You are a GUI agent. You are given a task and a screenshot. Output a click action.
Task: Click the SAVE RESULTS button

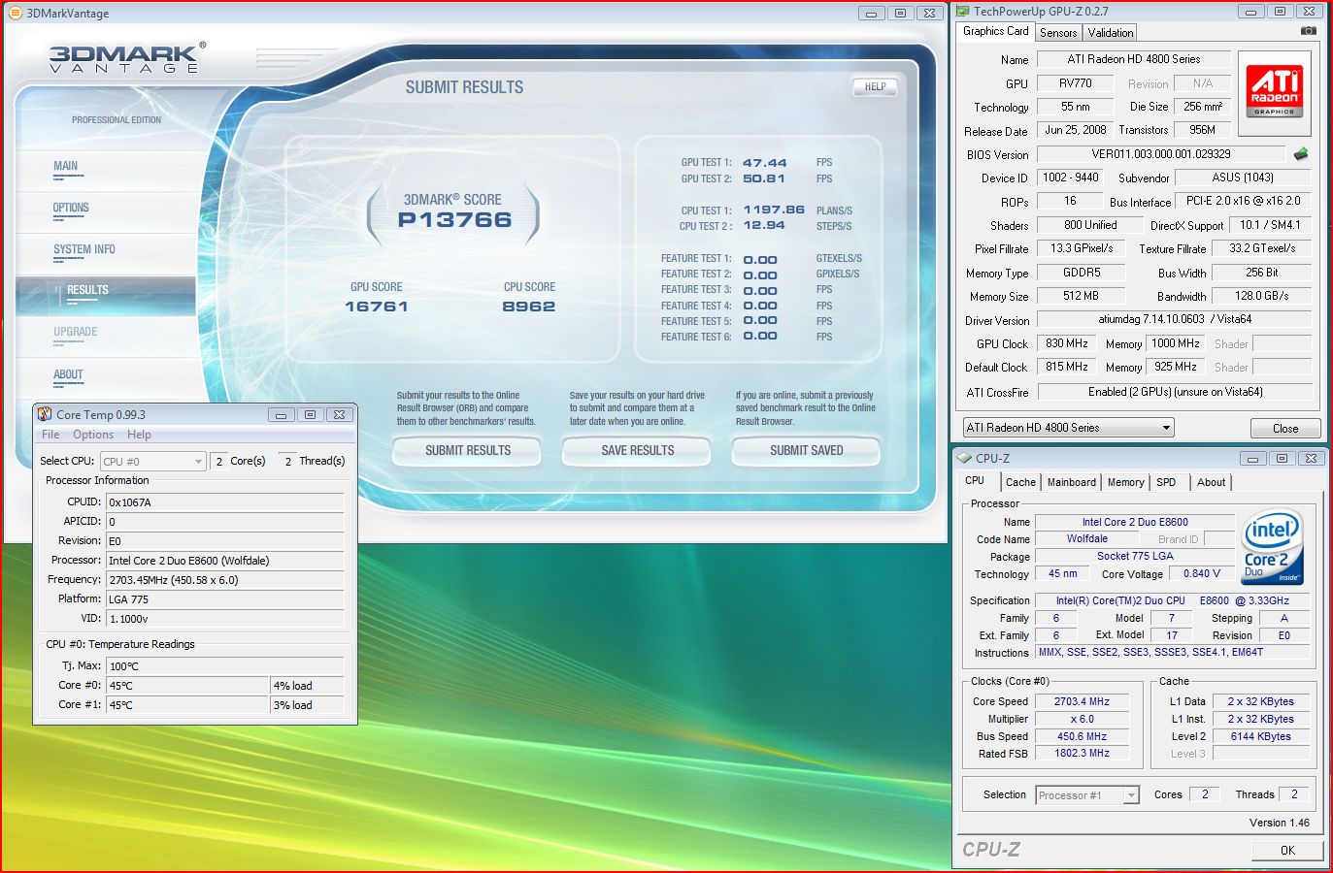(x=637, y=451)
